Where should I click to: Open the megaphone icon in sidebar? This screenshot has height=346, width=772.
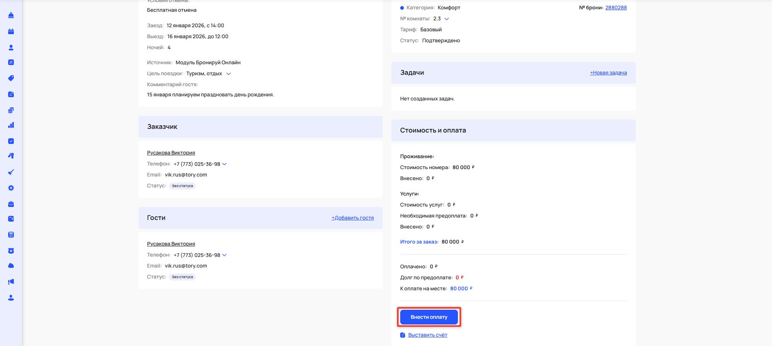pyautogui.click(x=11, y=281)
